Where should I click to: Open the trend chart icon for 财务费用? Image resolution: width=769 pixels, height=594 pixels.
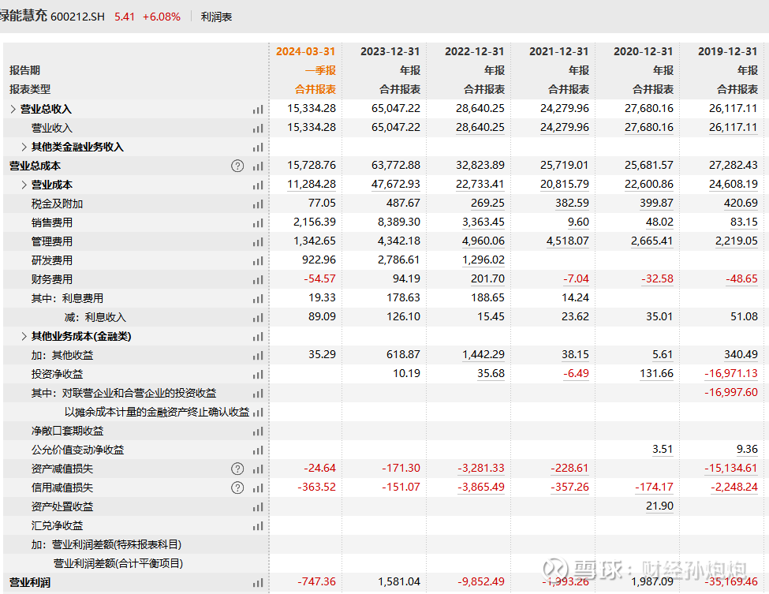tap(258, 278)
